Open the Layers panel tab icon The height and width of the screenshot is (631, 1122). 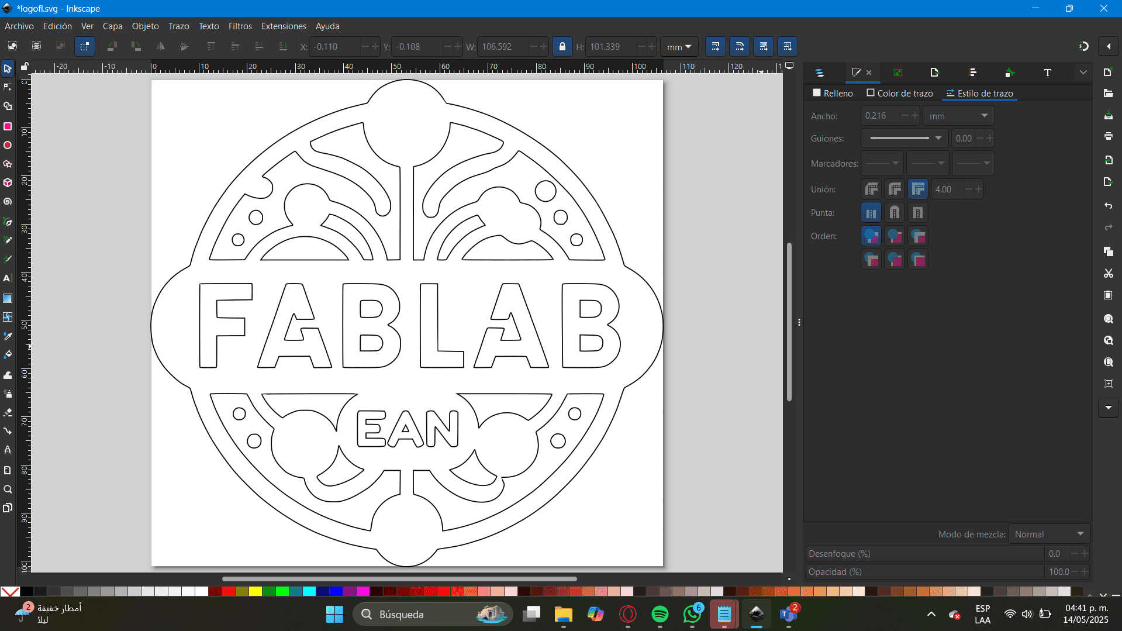[x=820, y=73]
